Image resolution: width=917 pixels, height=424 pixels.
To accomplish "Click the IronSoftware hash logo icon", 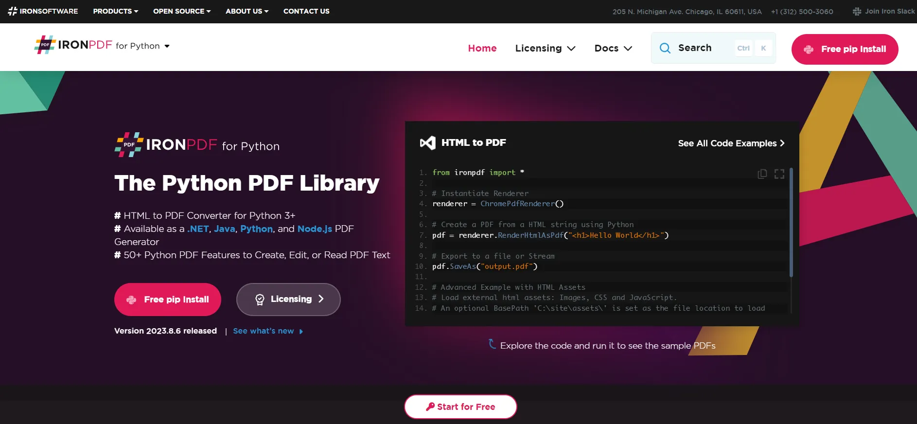I will 13,11.
